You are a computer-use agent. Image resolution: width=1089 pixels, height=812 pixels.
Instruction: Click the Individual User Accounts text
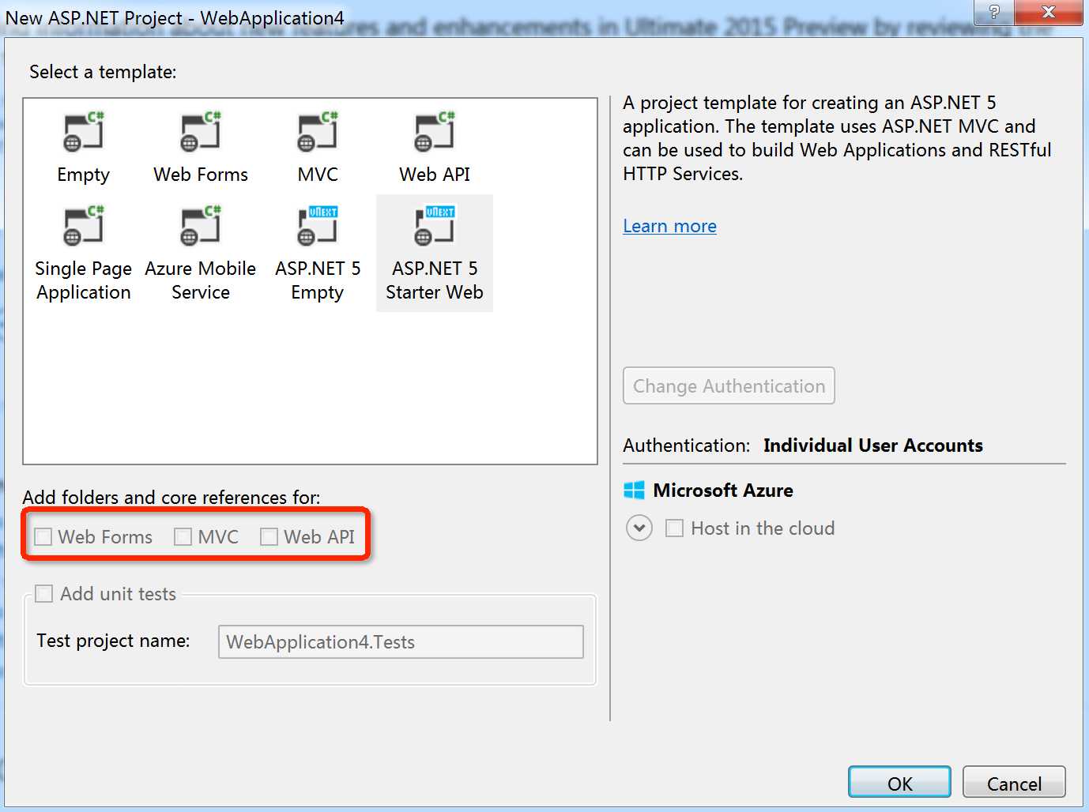[x=872, y=445]
